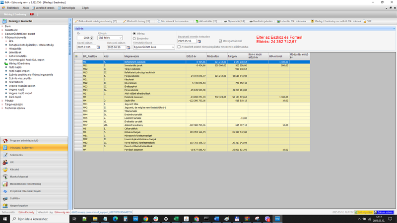Open the Ablak menu
The width and height of the screenshot is (397, 223).
[26, 8]
